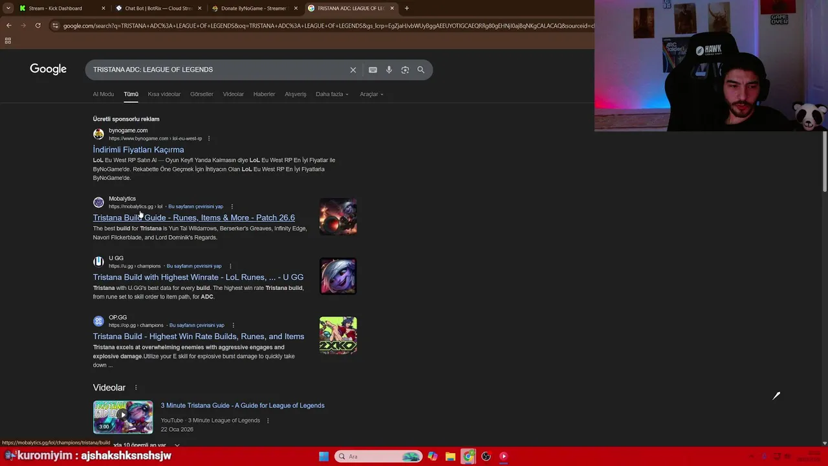
Task: Select the Videolar search tab
Action: pos(234,94)
